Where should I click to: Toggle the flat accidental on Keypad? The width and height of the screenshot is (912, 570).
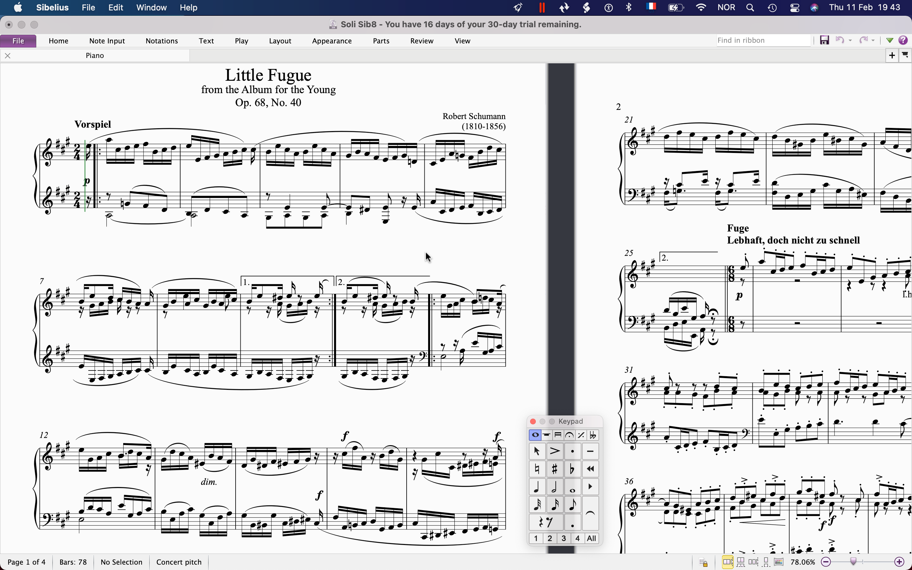(573, 469)
